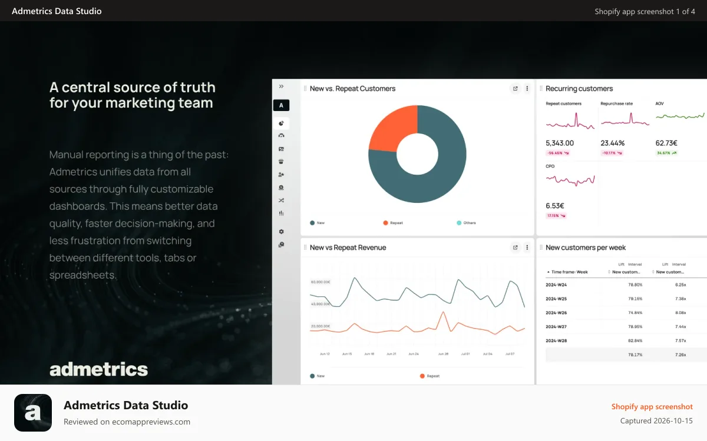Screen dimensions: 707x441
Task: Open the coin costs sidebar icon
Action: (x=281, y=188)
